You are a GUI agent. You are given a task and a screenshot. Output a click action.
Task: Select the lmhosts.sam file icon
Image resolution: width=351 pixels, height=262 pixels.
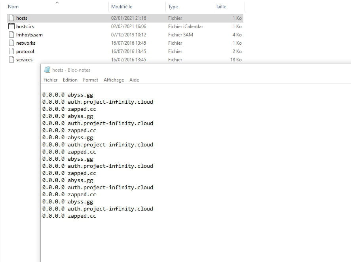click(11, 35)
